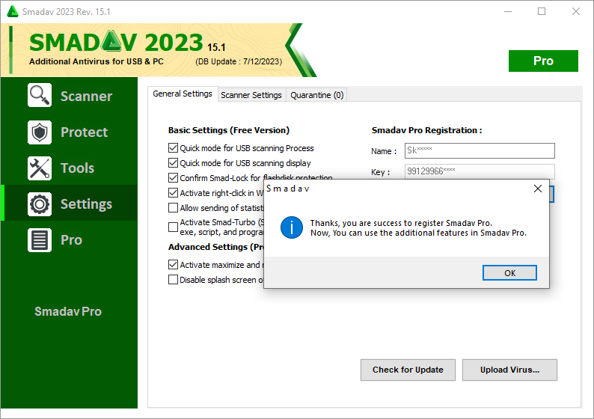Click the blue info icon in dialog

click(x=291, y=227)
